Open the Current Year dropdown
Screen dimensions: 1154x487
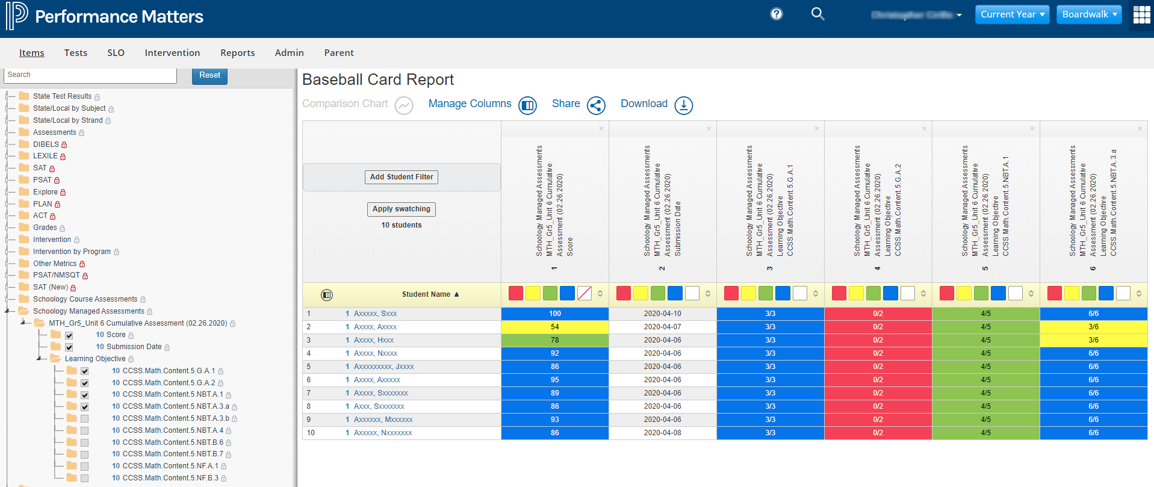1012,14
